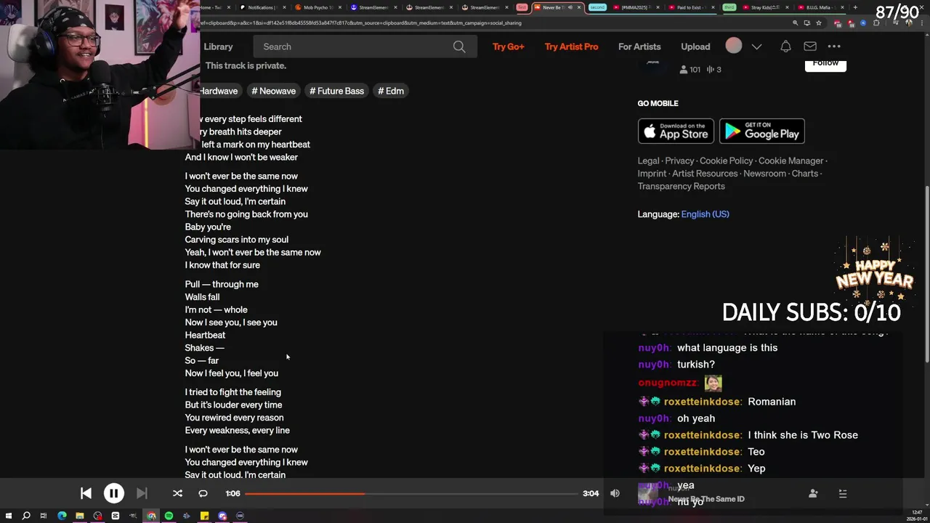Toggle repeat in the player bar
930x523 pixels.
[x=203, y=493]
